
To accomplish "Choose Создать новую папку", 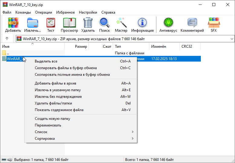I will coord(81,119).
